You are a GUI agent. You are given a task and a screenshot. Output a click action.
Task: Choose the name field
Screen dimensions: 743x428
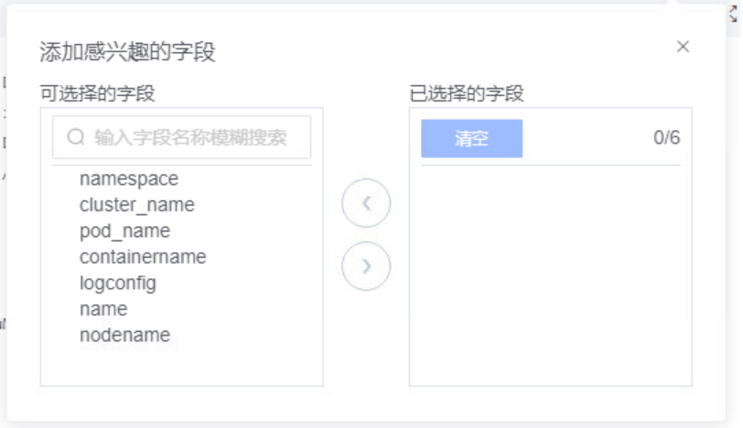[x=103, y=309]
